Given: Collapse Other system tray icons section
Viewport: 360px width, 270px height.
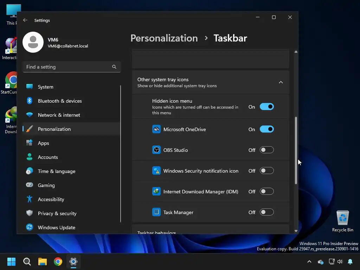Looking at the screenshot, I should click(x=281, y=82).
